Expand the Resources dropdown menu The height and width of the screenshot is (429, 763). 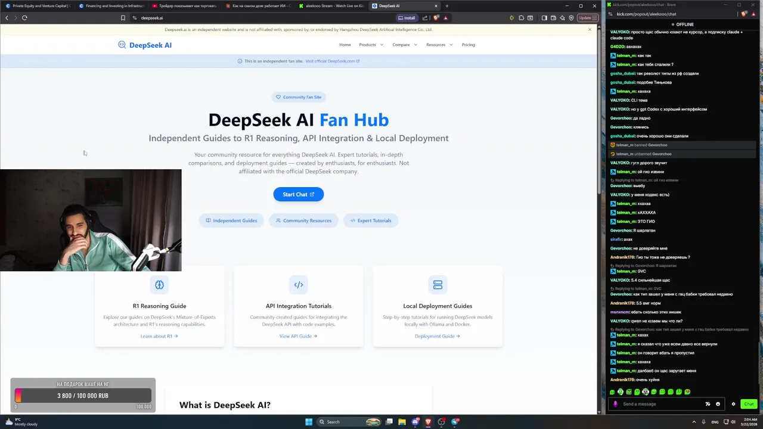[x=439, y=45]
